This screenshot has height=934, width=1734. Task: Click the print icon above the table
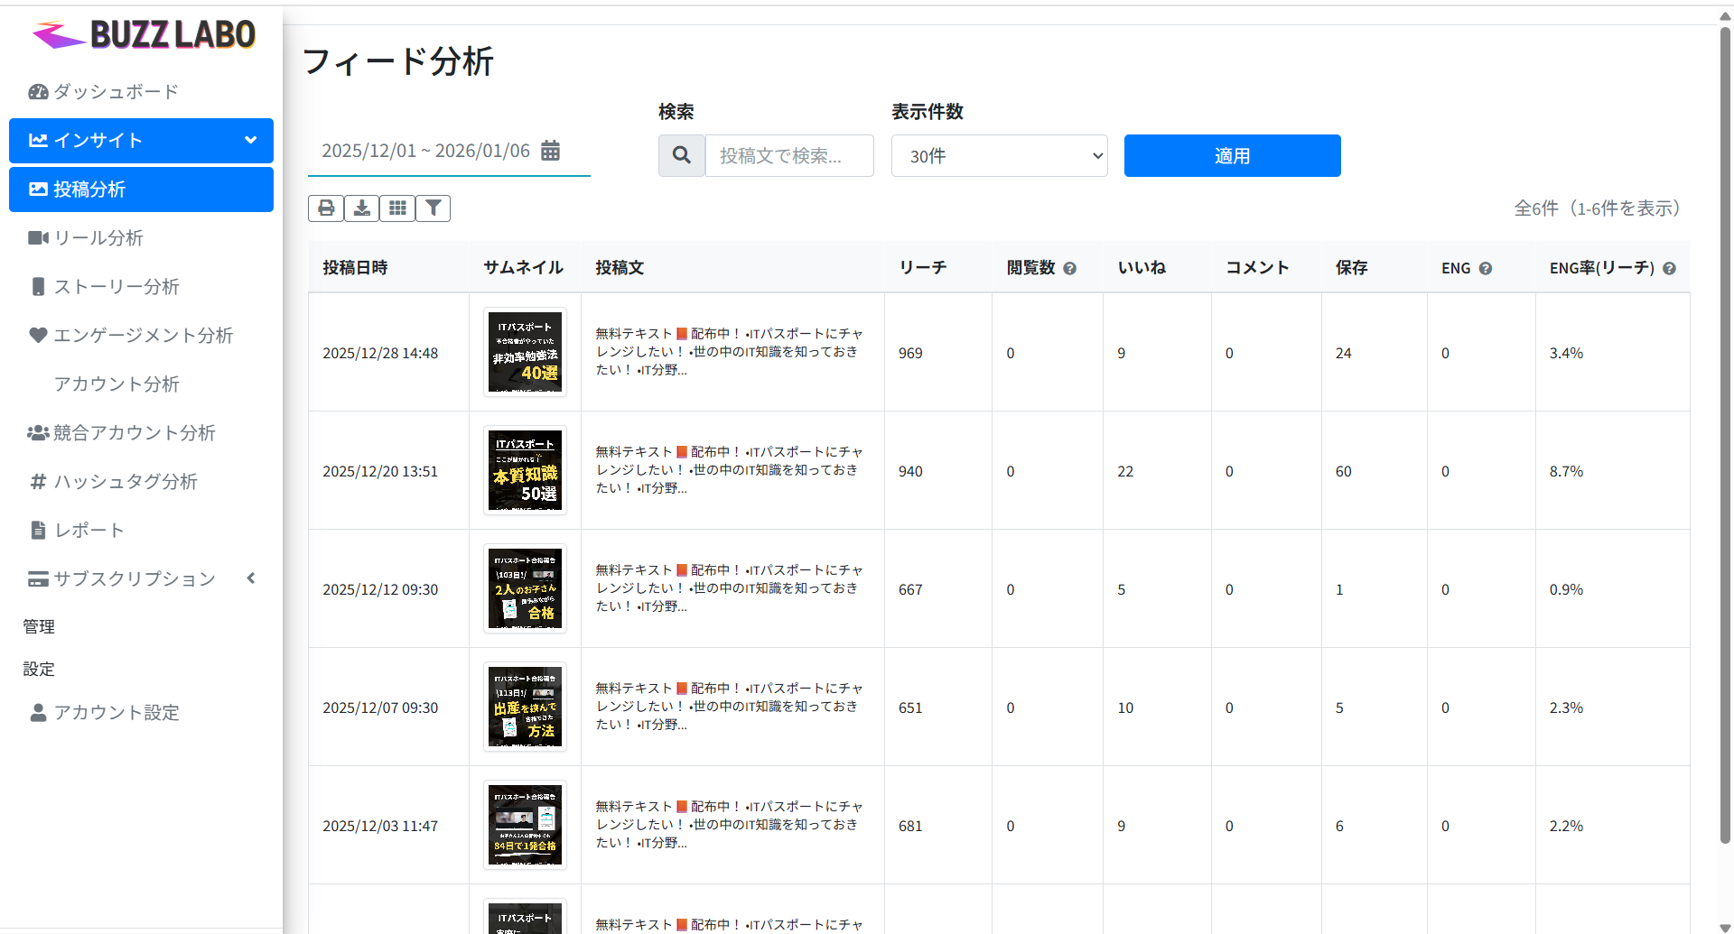pyautogui.click(x=325, y=208)
